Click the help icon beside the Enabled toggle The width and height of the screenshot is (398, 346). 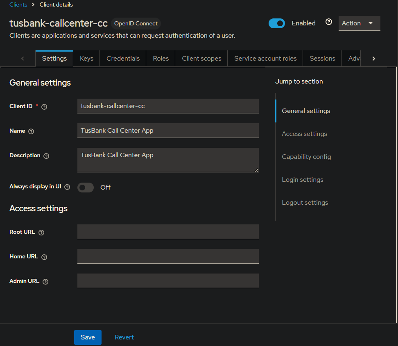tap(329, 22)
